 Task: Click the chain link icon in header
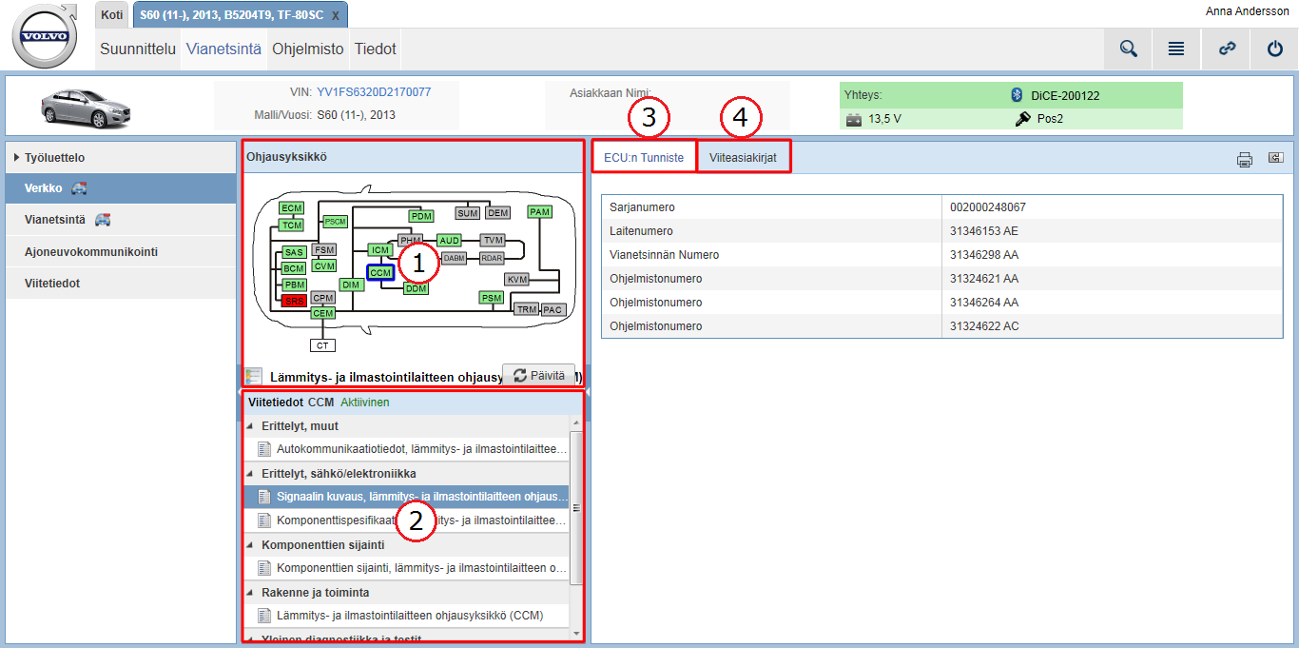(1228, 49)
